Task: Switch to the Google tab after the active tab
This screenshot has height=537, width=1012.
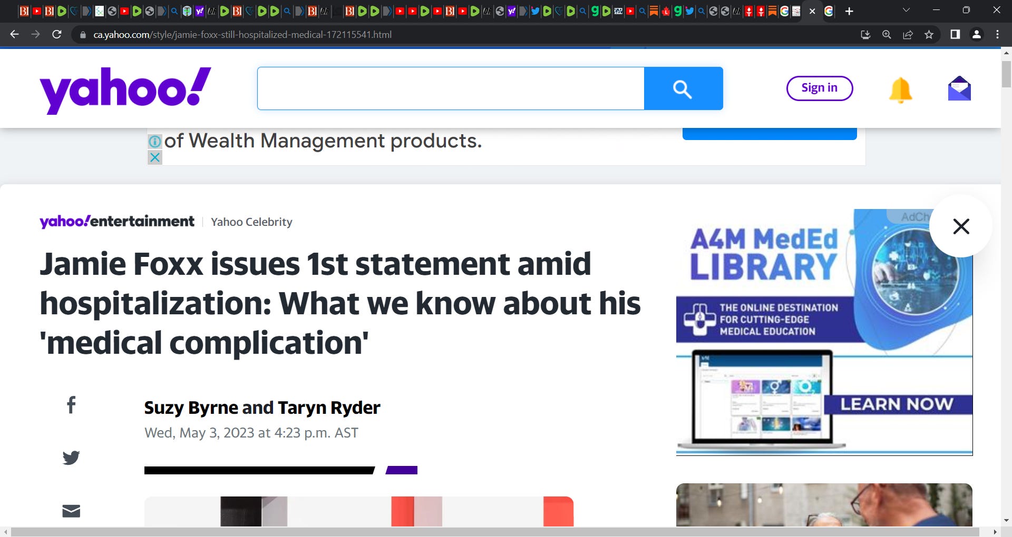Action: 829,11
